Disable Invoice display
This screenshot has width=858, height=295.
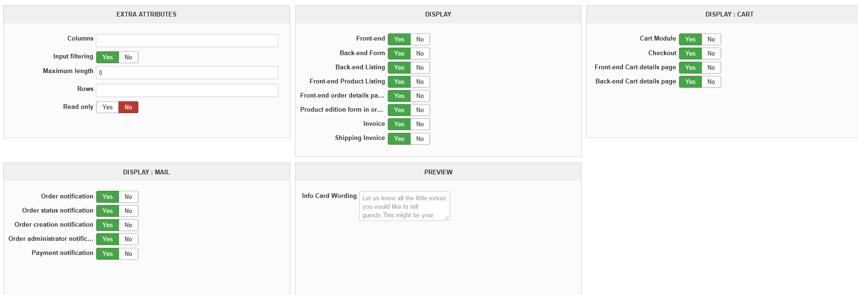[420, 124]
